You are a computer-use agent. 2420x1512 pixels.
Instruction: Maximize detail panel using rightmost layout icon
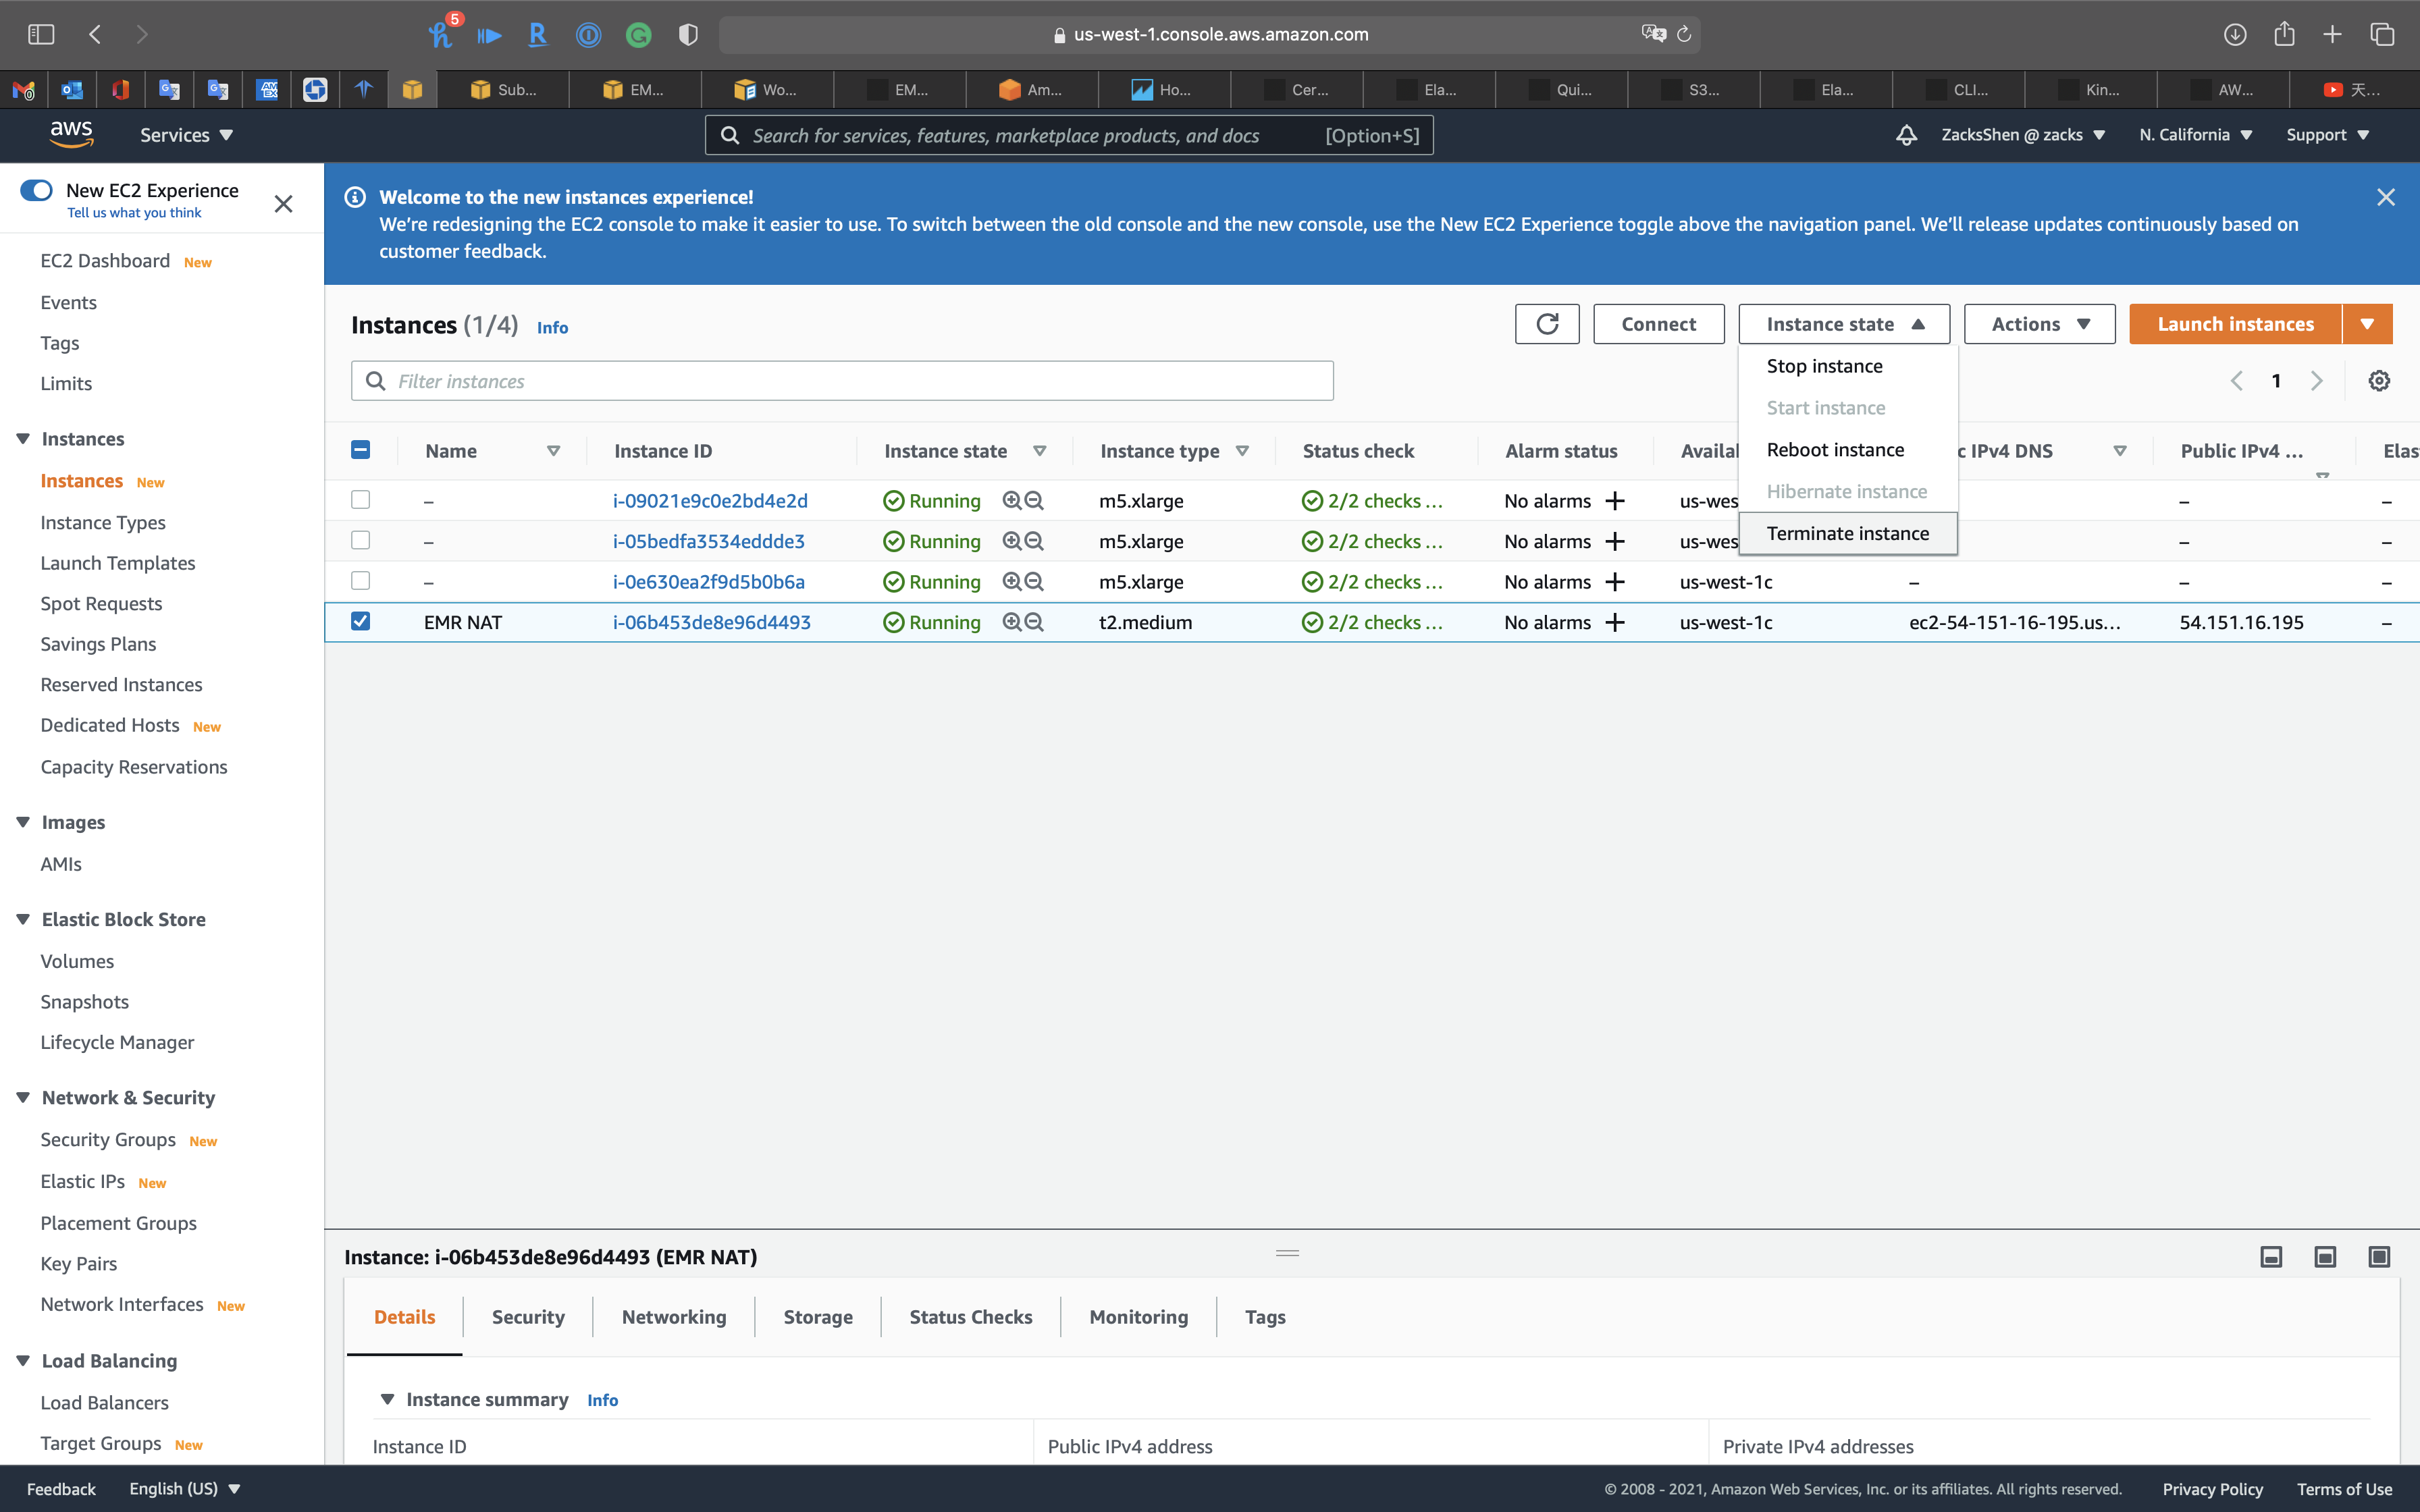pyautogui.click(x=2379, y=1257)
